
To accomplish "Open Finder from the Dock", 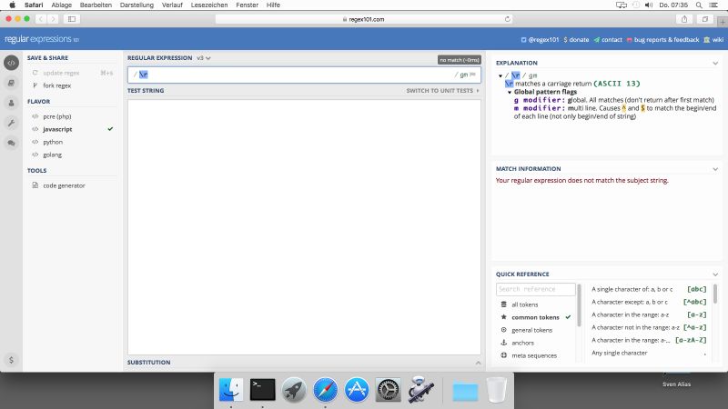I will coord(231,390).
